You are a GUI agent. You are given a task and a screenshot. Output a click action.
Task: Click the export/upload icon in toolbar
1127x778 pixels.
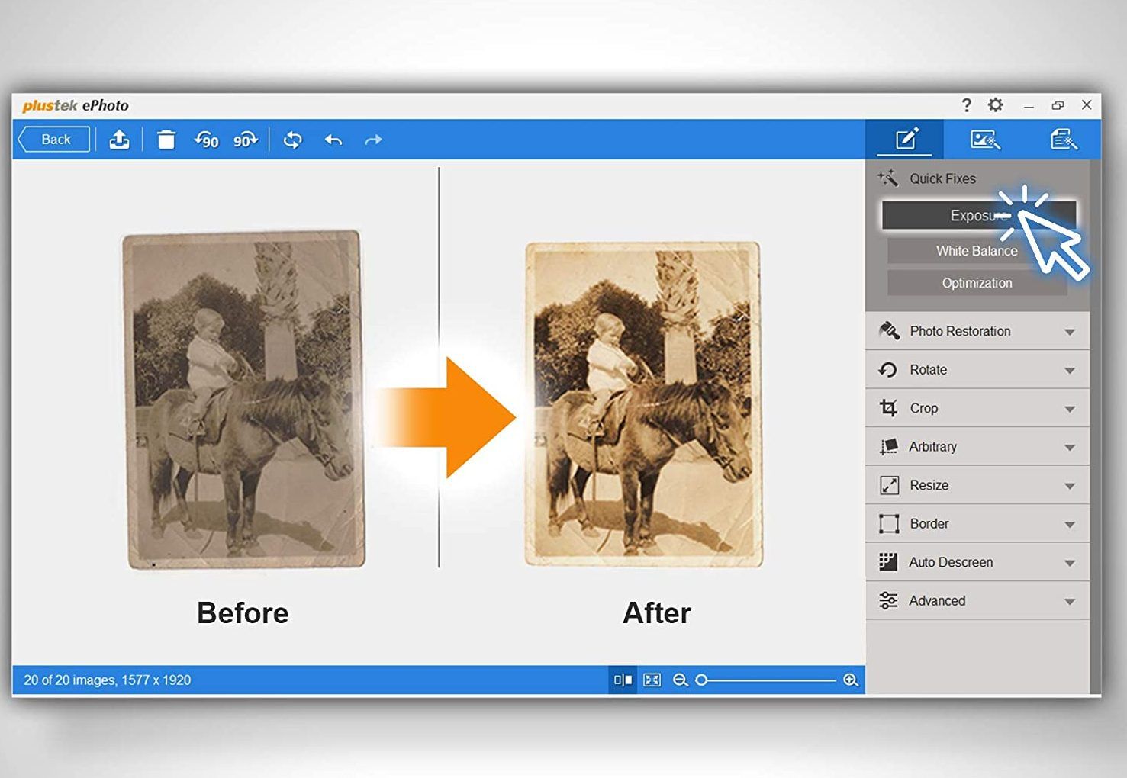pos(120,140)
